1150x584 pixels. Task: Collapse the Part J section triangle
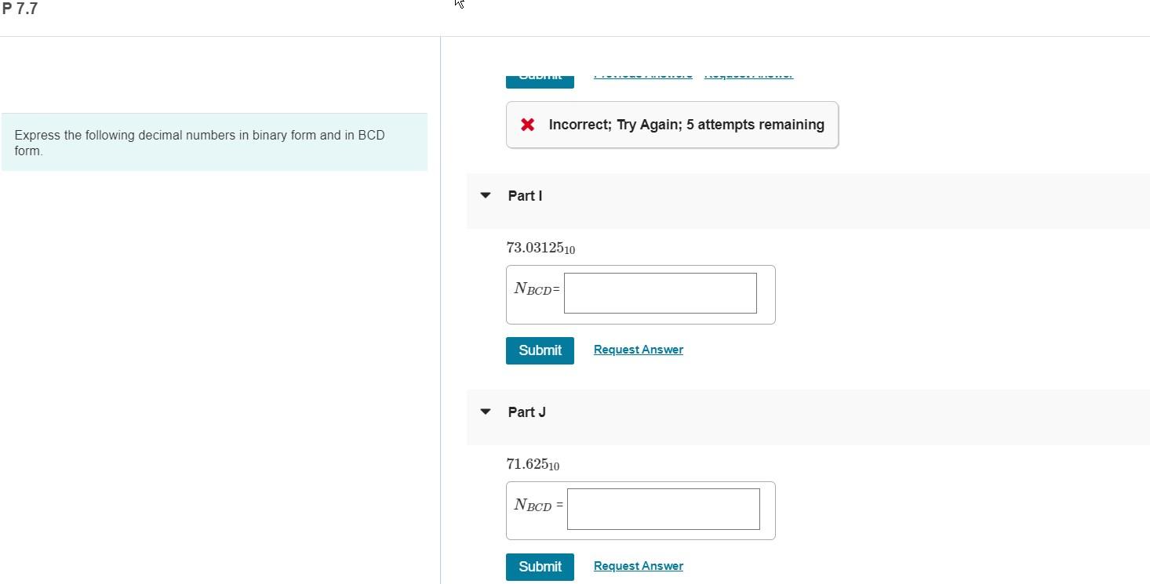(x=484, y=412)
